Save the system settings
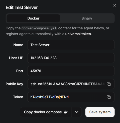 (100, 112)
